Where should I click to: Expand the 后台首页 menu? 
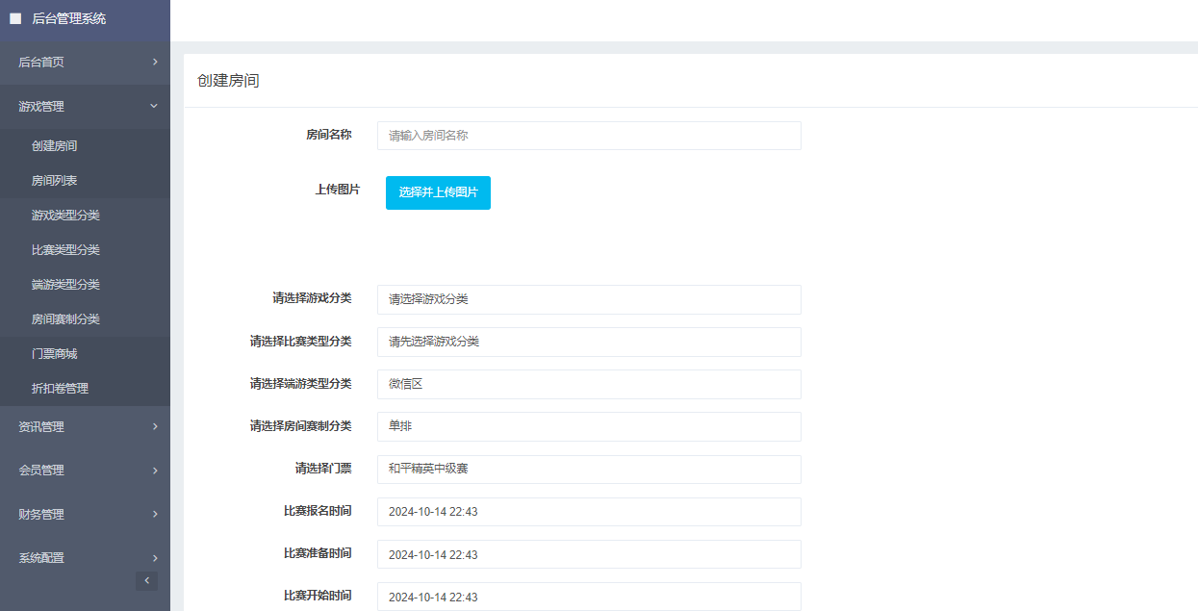click(x=85, y=63)
